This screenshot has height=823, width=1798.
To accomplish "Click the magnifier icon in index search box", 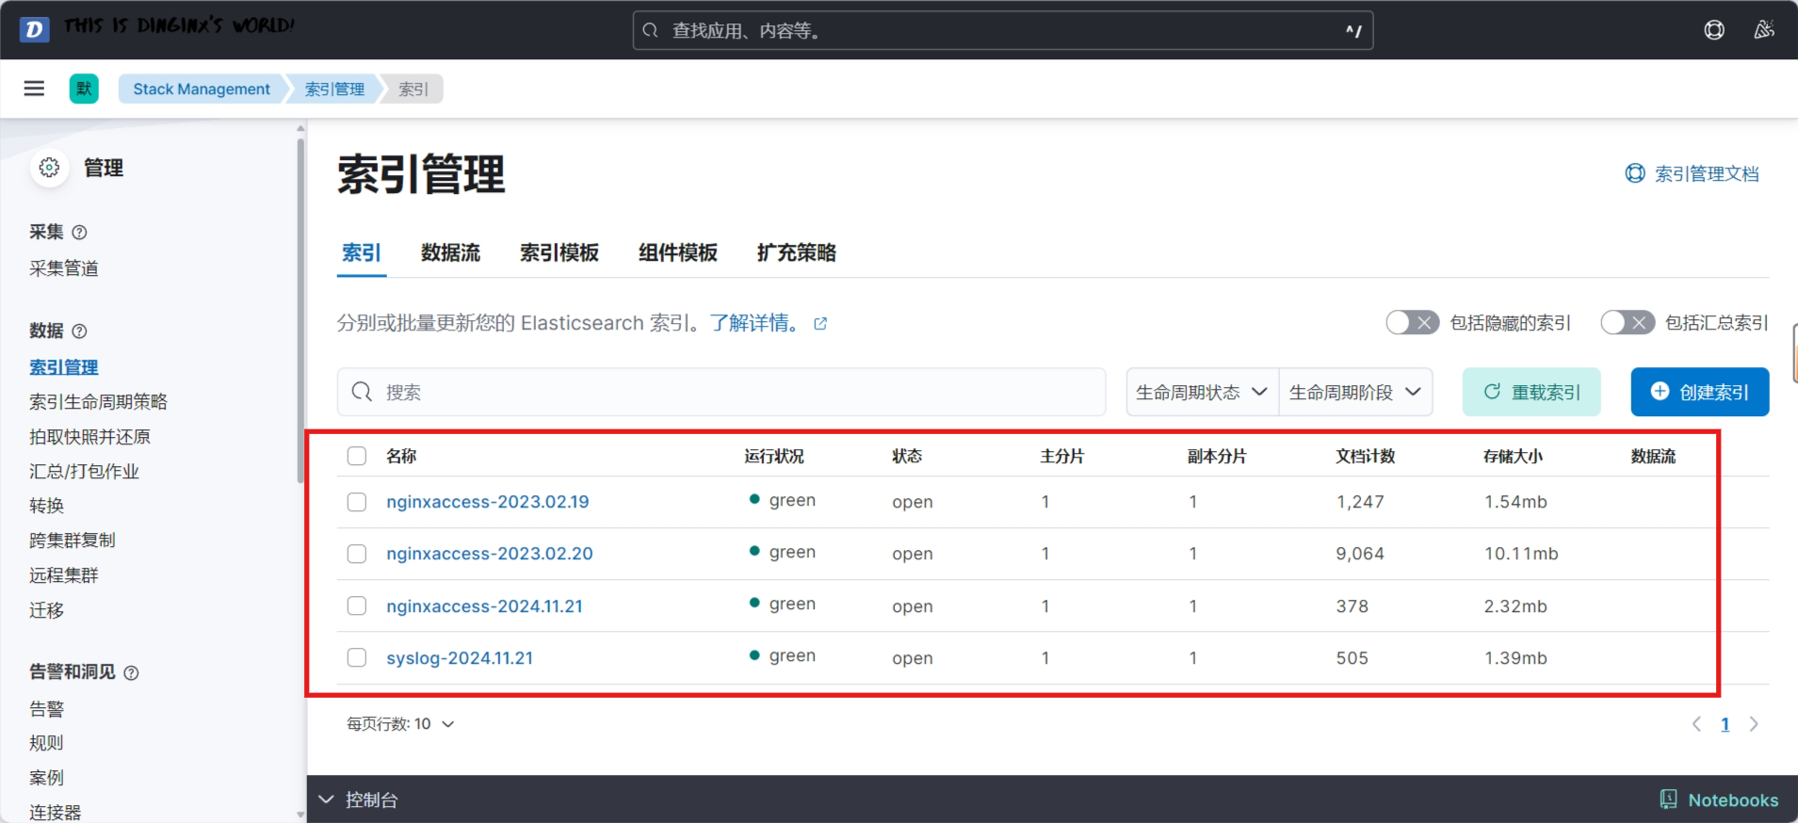I will (x=362, y=392).
